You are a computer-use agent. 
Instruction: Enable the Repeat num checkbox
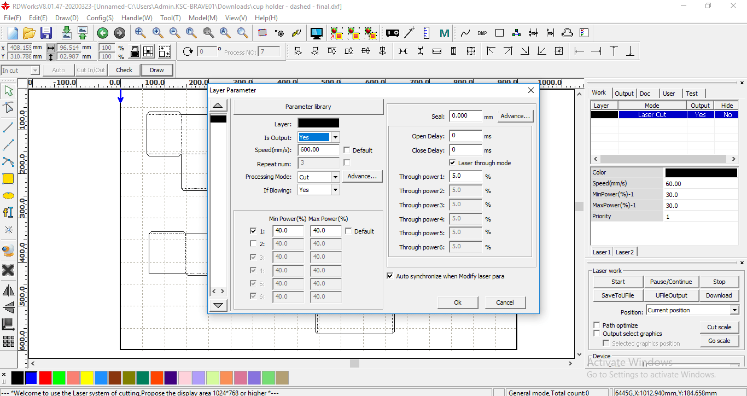347,163
